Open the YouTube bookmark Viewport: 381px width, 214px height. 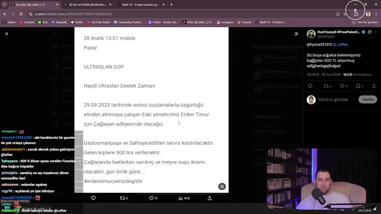pyautogui.click(x=27, y=22)
